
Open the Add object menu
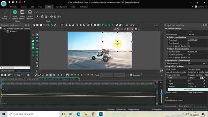pyautogui.click(x=15, y=15)
